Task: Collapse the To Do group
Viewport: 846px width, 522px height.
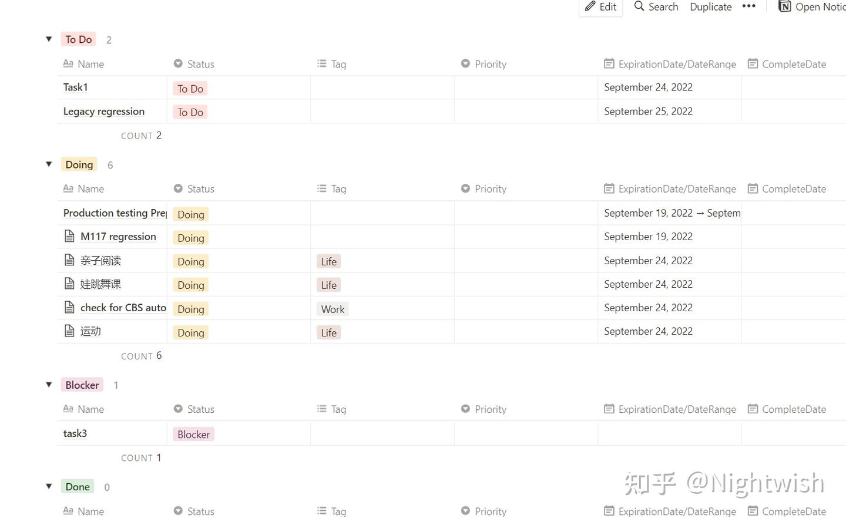Action: click(49, 39)
